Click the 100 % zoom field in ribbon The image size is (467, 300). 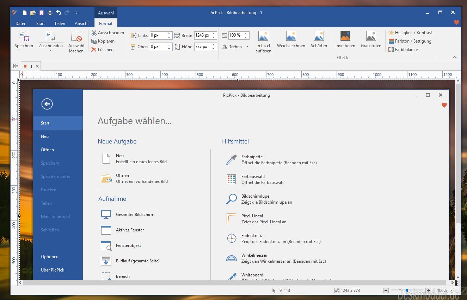[235, 35]
